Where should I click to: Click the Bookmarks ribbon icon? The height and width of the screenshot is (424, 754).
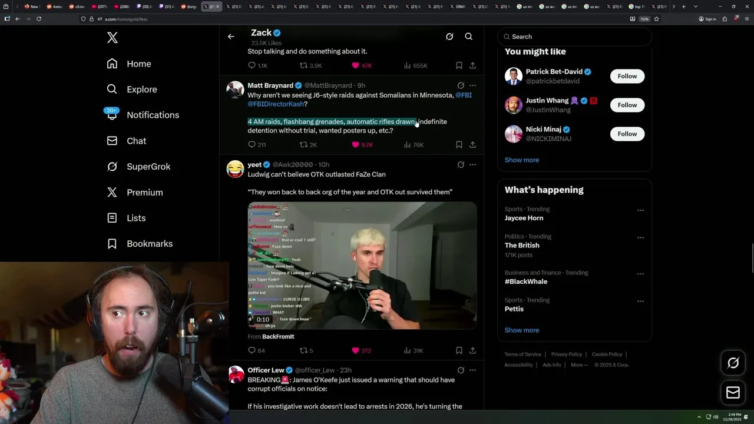point(112,244)
